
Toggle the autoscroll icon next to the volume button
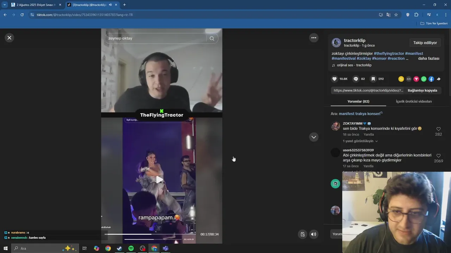302,234
